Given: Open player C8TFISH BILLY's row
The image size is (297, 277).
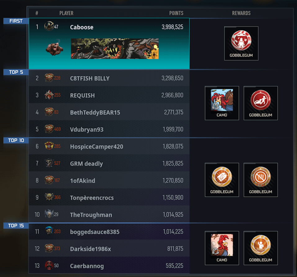Looking at the screenshot, I should 109,78.
